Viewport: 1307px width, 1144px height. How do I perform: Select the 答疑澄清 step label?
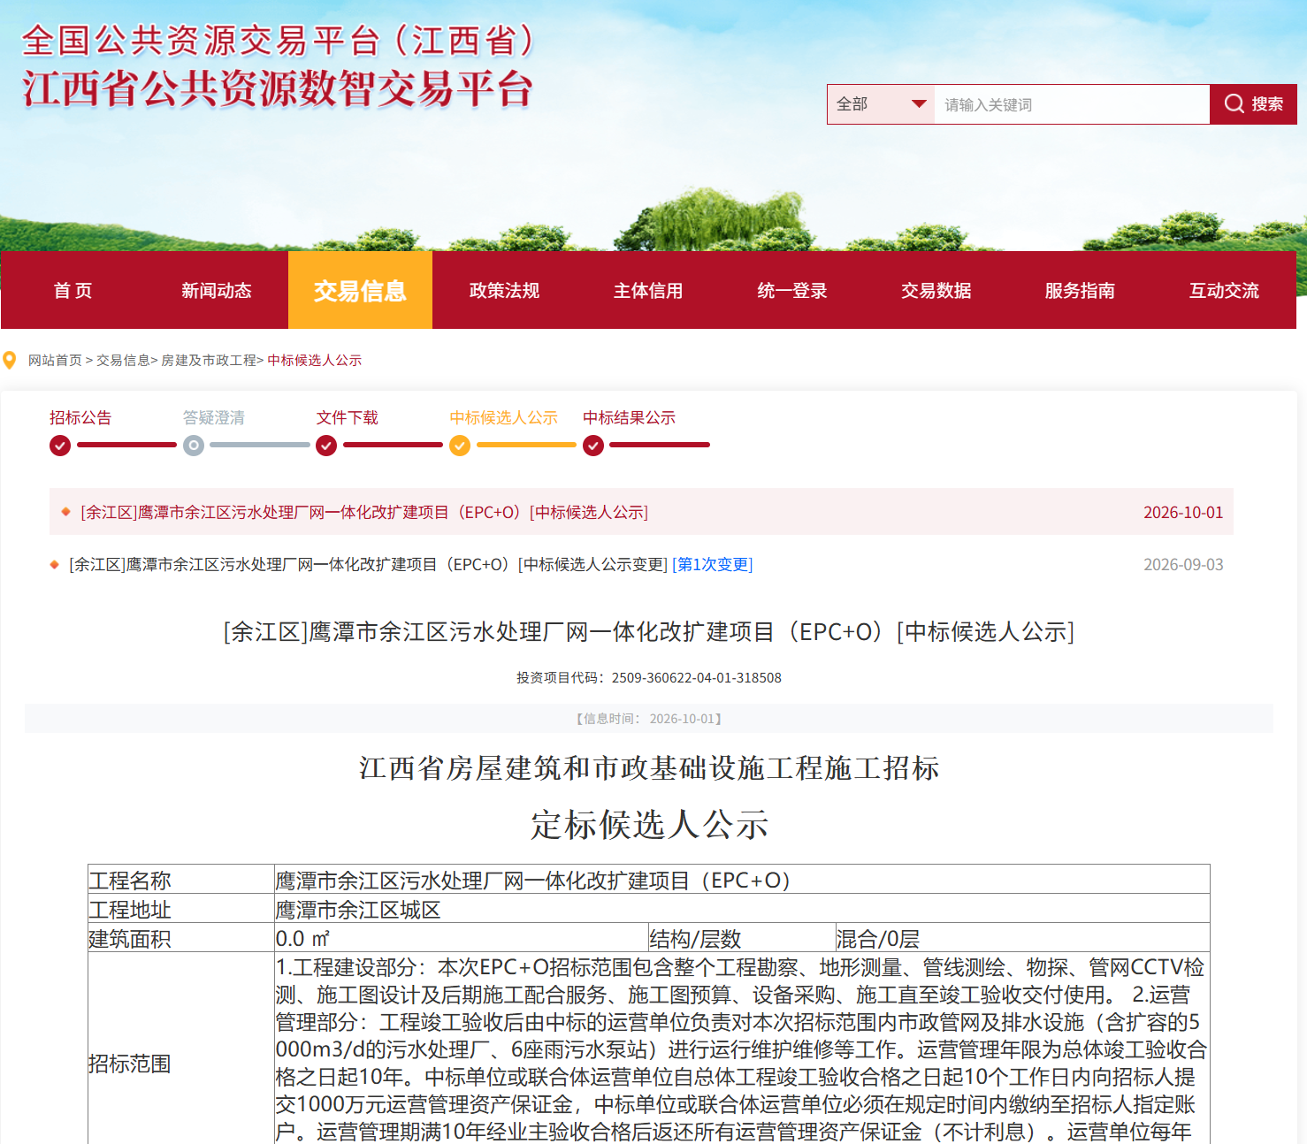tap(214, 417)
